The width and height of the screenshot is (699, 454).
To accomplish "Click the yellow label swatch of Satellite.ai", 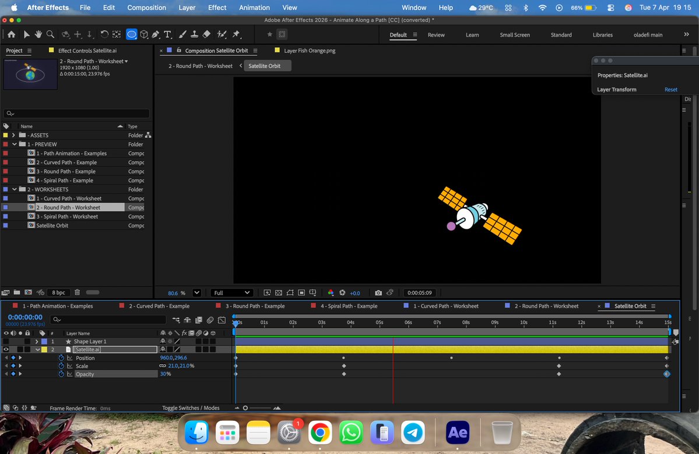I will (44, 349).
